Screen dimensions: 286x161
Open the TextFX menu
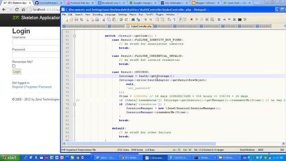click(x=149, y=14)
